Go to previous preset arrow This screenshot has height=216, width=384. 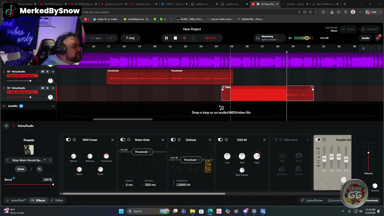pyautogui.click(x=7, y=160)
